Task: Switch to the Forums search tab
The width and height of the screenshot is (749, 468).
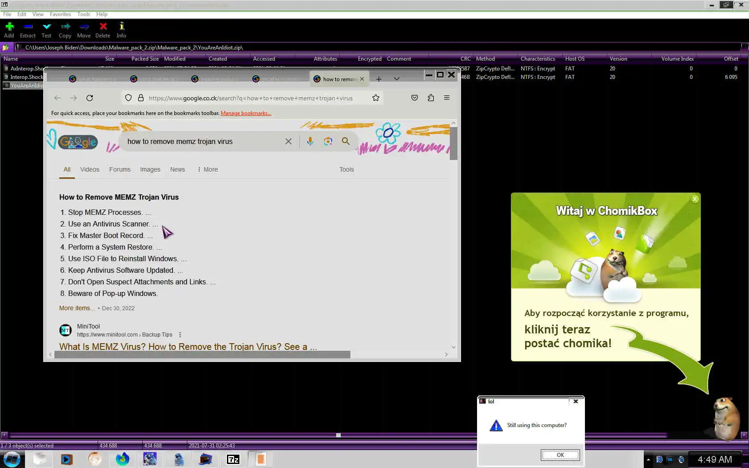Action: click(120, 169)
